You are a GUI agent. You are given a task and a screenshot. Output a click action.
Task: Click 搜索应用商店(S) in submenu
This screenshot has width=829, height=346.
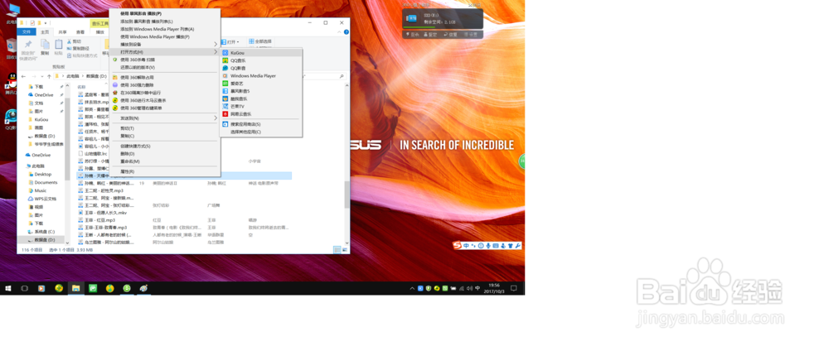point(261,124)
